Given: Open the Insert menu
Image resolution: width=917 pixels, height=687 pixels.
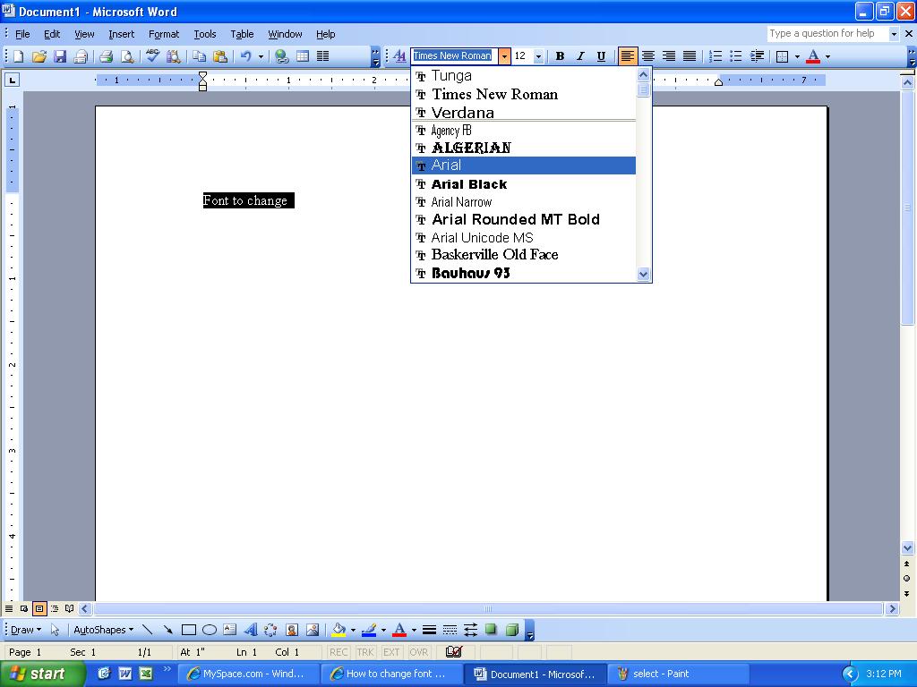Looking at the screenshot, I should [x=121, y=34].
